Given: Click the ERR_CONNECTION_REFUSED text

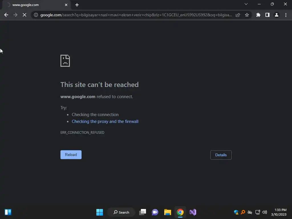Looking at the screenshot, I should click(x=82, y=132).
